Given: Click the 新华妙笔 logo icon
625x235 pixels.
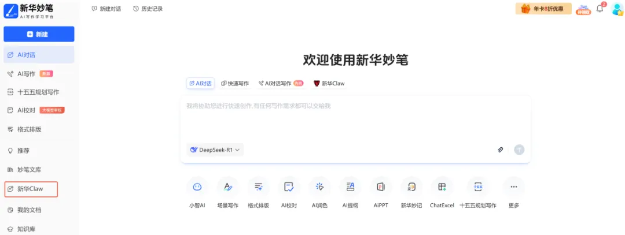Looking at the screenshot, I should tap(10, 11).
